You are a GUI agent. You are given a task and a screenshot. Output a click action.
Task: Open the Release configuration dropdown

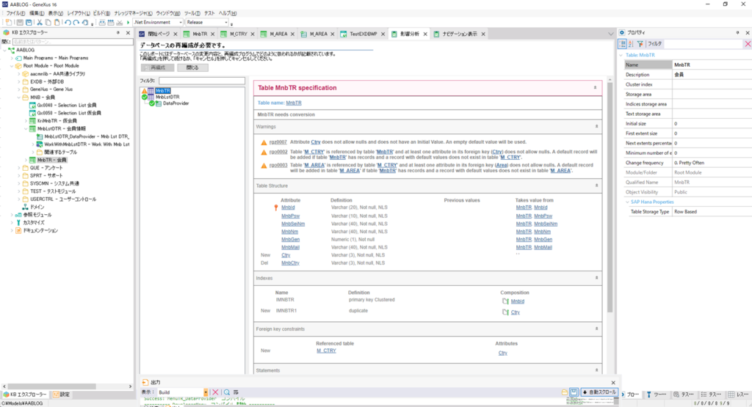click(x=226, y=23)
